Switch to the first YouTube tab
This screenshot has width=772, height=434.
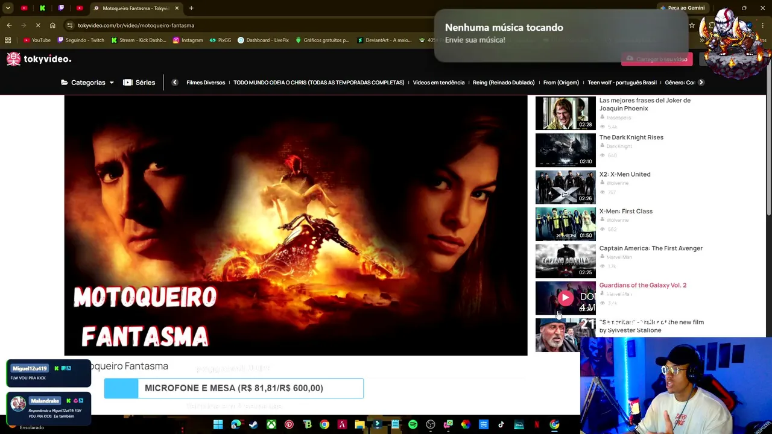click(24, 8)
